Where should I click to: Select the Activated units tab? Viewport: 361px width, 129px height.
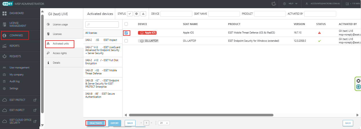(x=64, y=44)
